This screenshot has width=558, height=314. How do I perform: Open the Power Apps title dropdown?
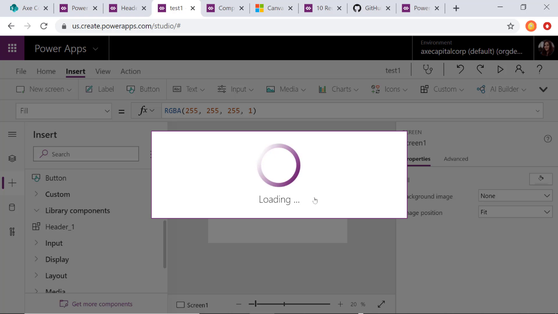(66, 48)
